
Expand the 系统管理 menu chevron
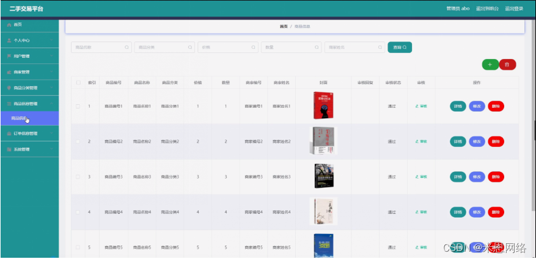tap(51, 149)
